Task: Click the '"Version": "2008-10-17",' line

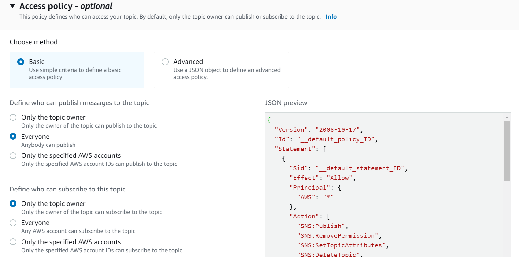Action: [x=319, y=130]
